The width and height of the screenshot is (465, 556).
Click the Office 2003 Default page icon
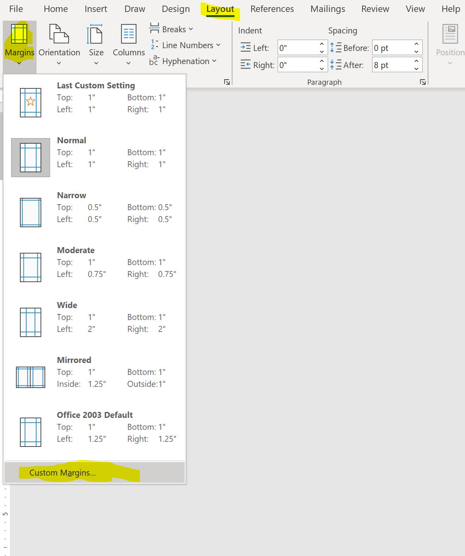[x=31, y=432]
